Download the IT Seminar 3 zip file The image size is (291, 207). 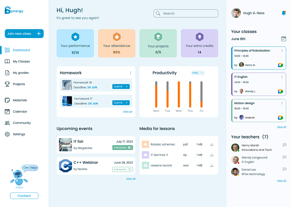[212, 155]
